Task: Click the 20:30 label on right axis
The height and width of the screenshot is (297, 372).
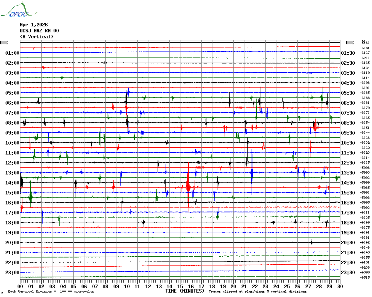Action: 347,243
